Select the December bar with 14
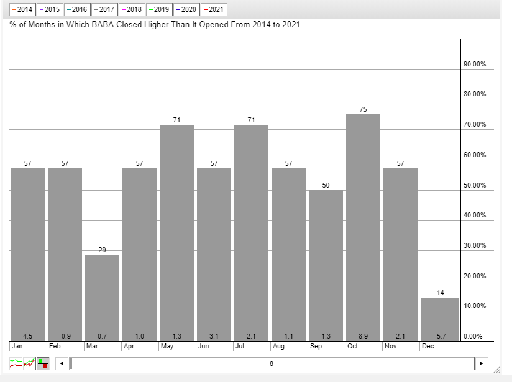512x382 pixels. tap(440, 319)
